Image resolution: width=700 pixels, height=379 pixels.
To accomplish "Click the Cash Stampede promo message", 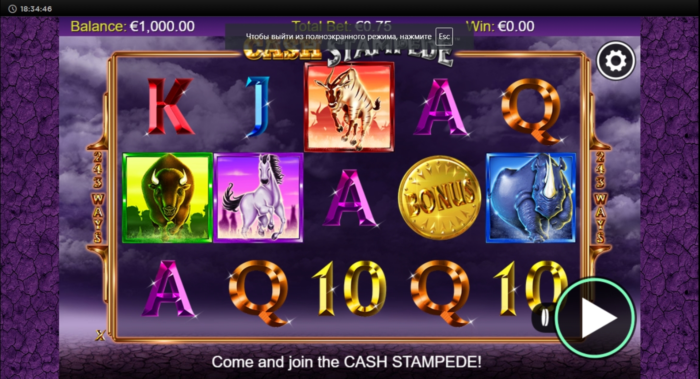I will 346,362.
